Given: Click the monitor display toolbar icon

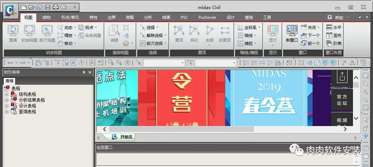Looking at the screenshot, I should [x=325, y=63].
